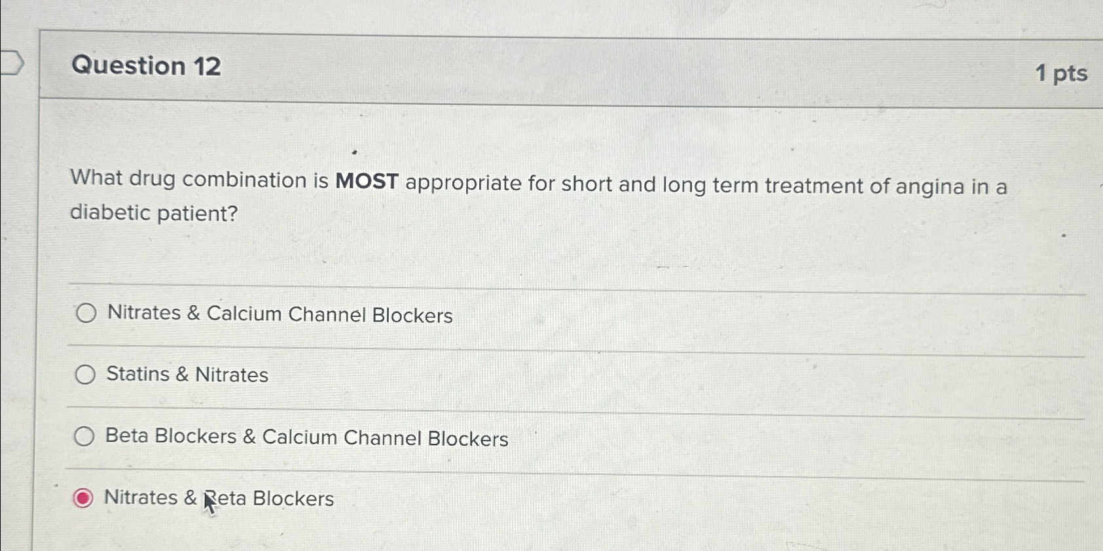Select the Statins & Nitrates option
The height and width of the screenshot is (551, 1103).
click(85, 374)
